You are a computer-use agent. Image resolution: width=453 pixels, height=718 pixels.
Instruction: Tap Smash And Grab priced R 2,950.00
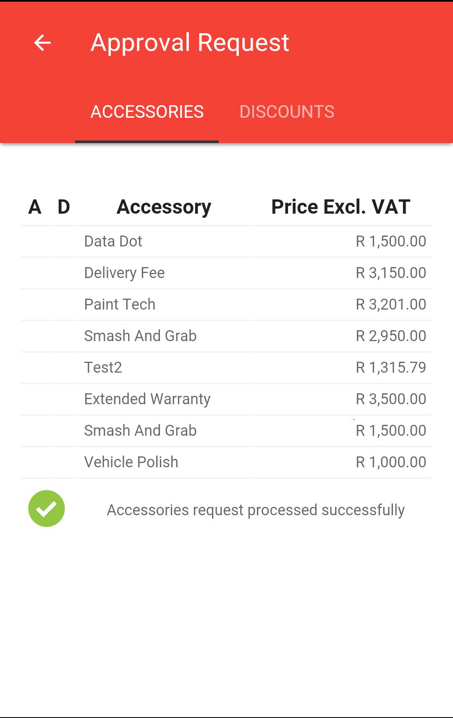point(140,336)
